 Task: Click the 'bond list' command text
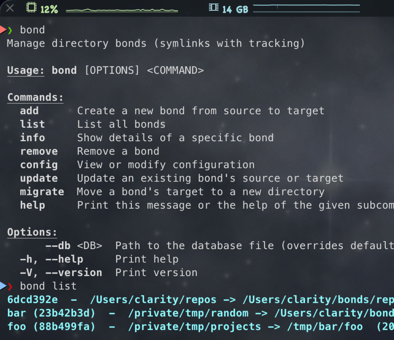coord(48,286)
